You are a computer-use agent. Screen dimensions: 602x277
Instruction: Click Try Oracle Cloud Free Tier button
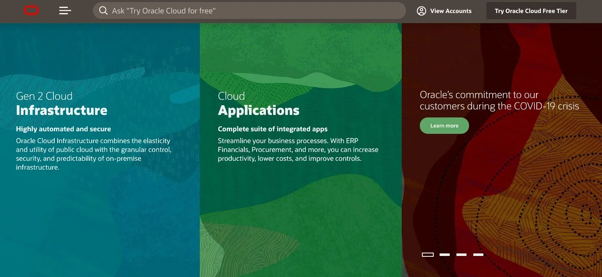pyautogui.click(x=531, y=11)
